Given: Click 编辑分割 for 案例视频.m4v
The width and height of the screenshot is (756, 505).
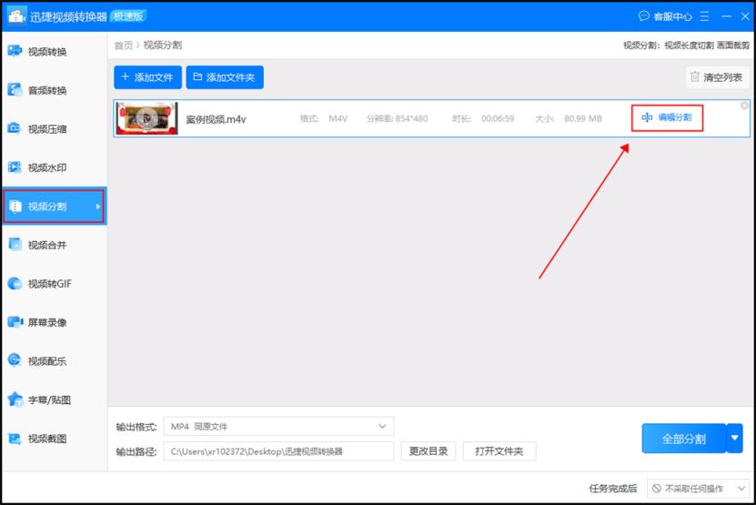Looking at the screenshot, I should click(x=667, y=117).
